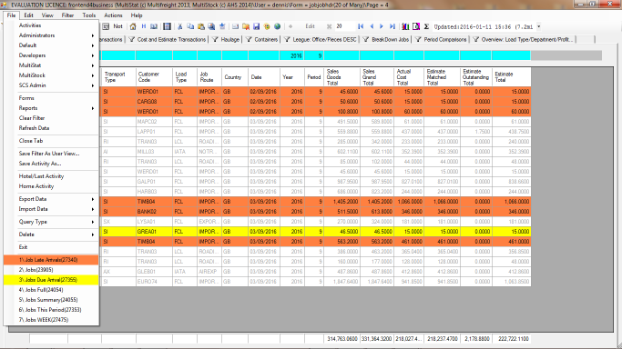Click the globe icon in the toolbar
The width and height of the screenshot is (622, 349).
[x=277, y=26]
